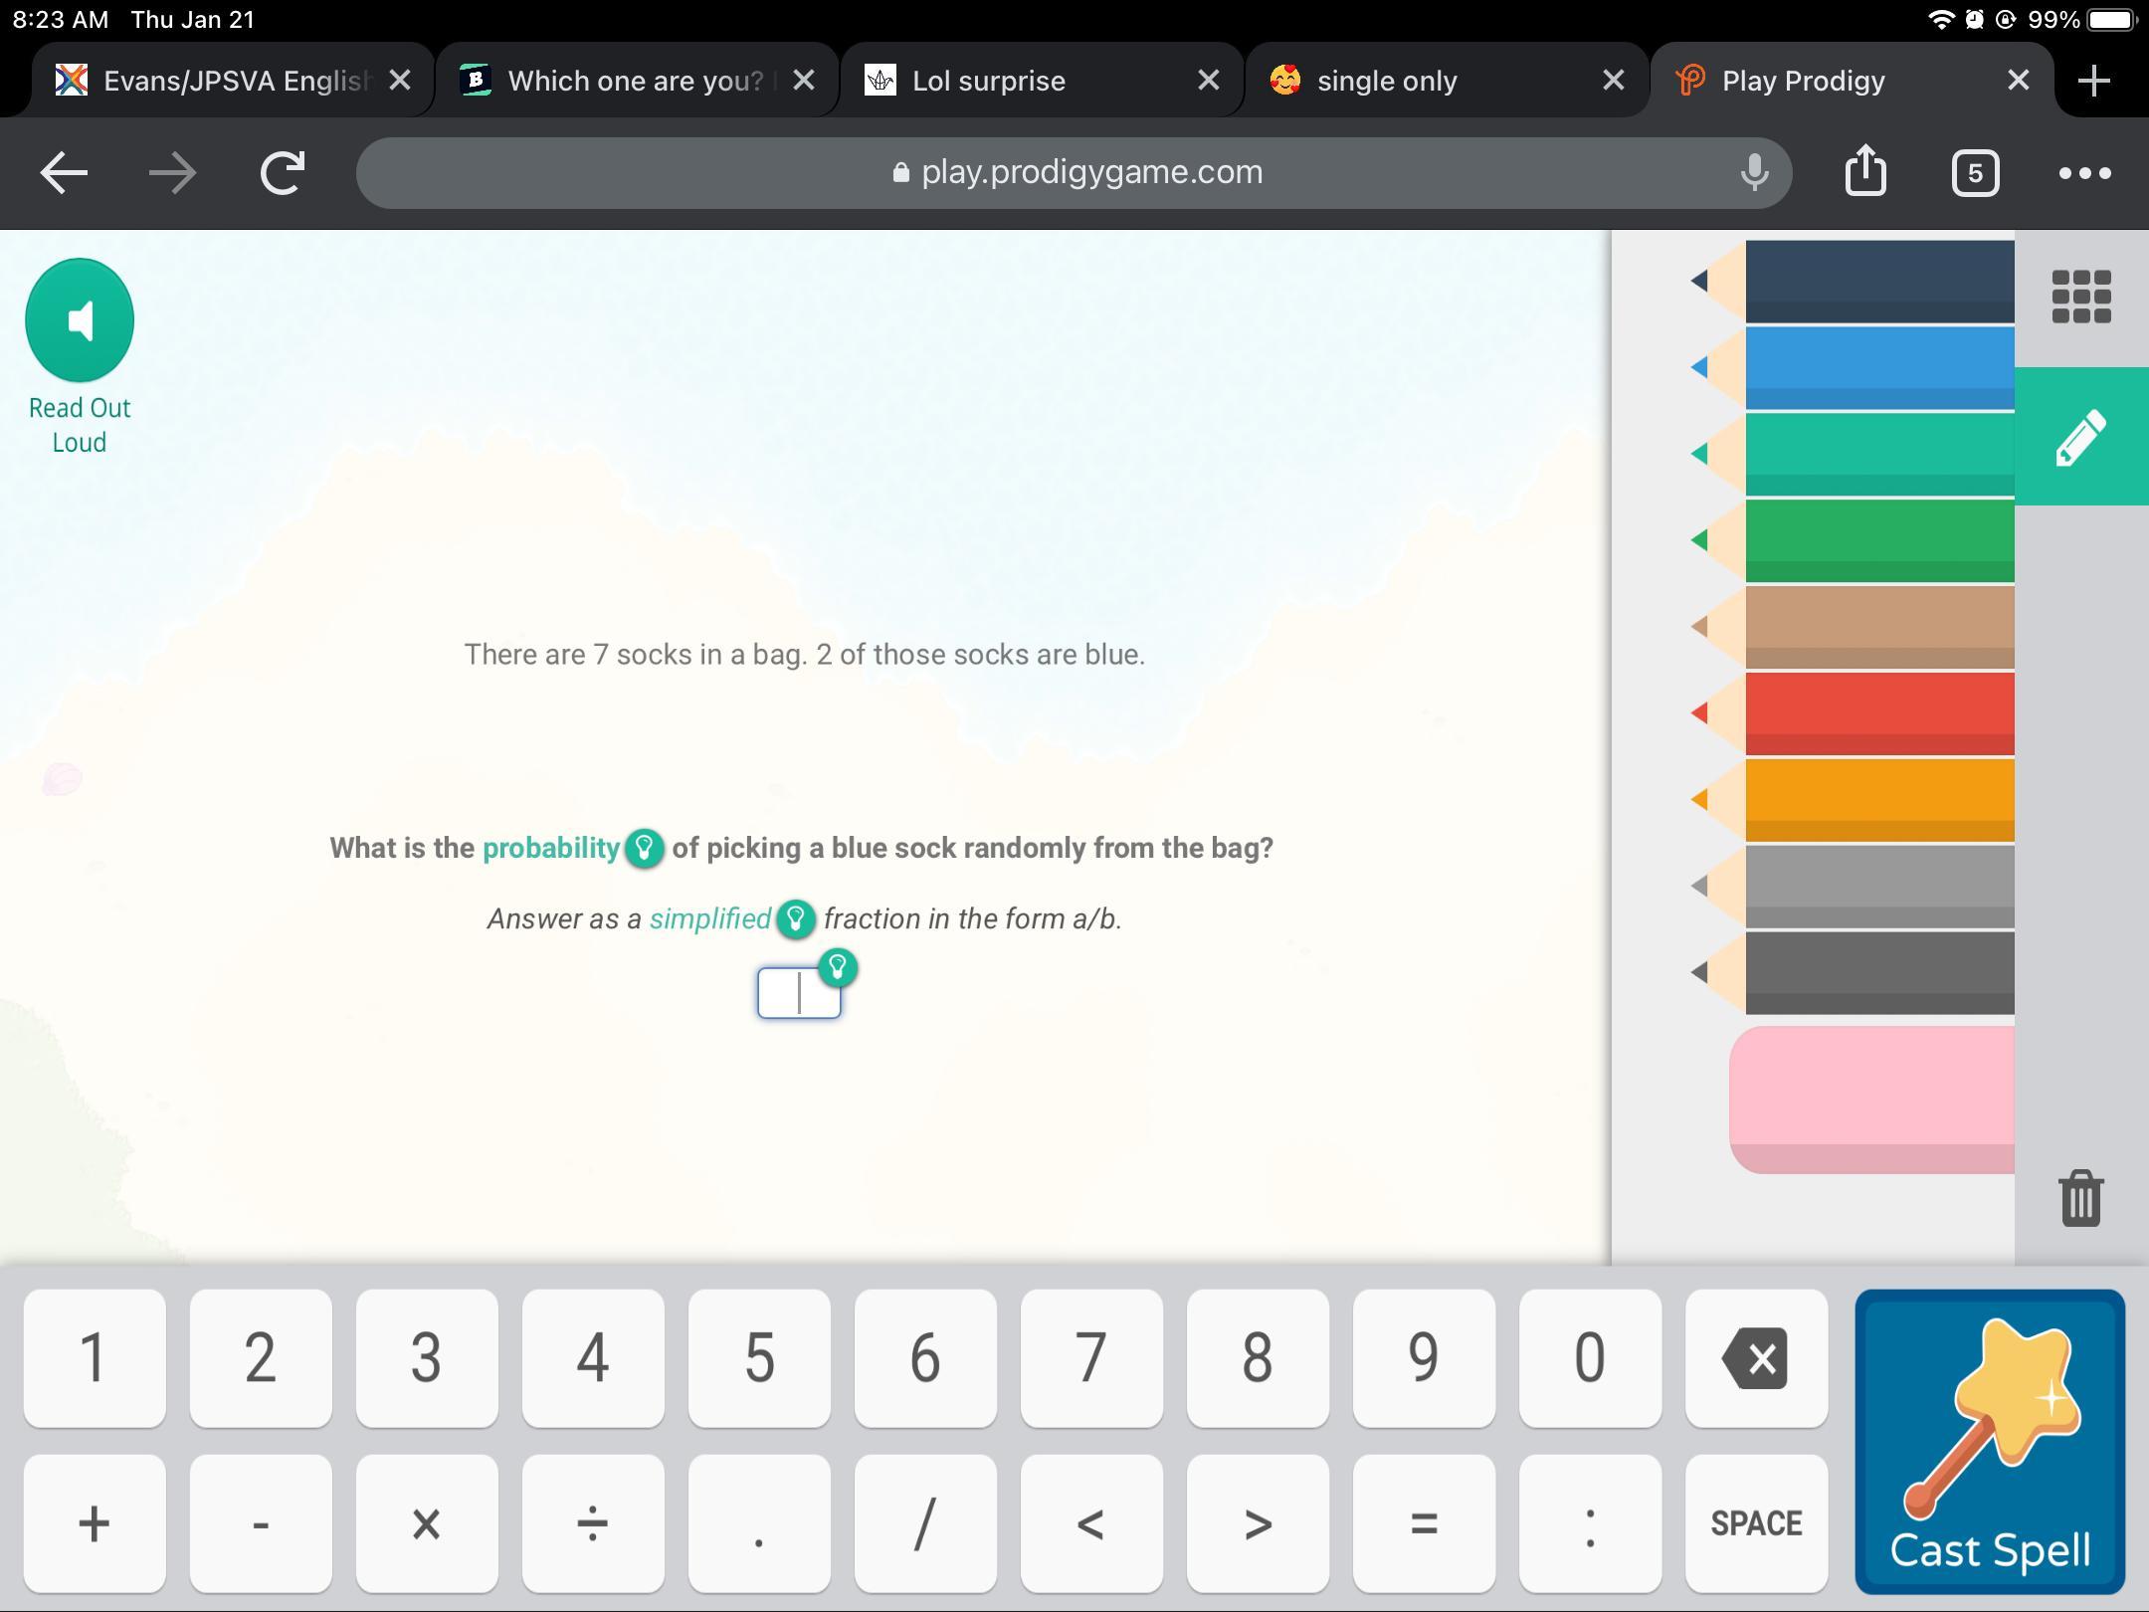Clear drawings with the trash can icon
The image size is (2149, 1612).
pyautogui.click(x=2080, y=1198)
